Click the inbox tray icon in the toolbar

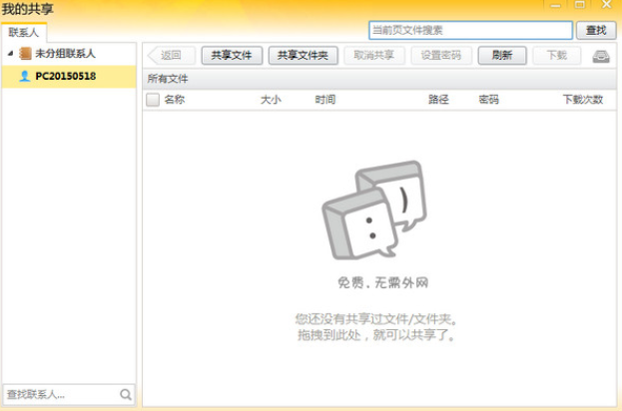point(600,56)
